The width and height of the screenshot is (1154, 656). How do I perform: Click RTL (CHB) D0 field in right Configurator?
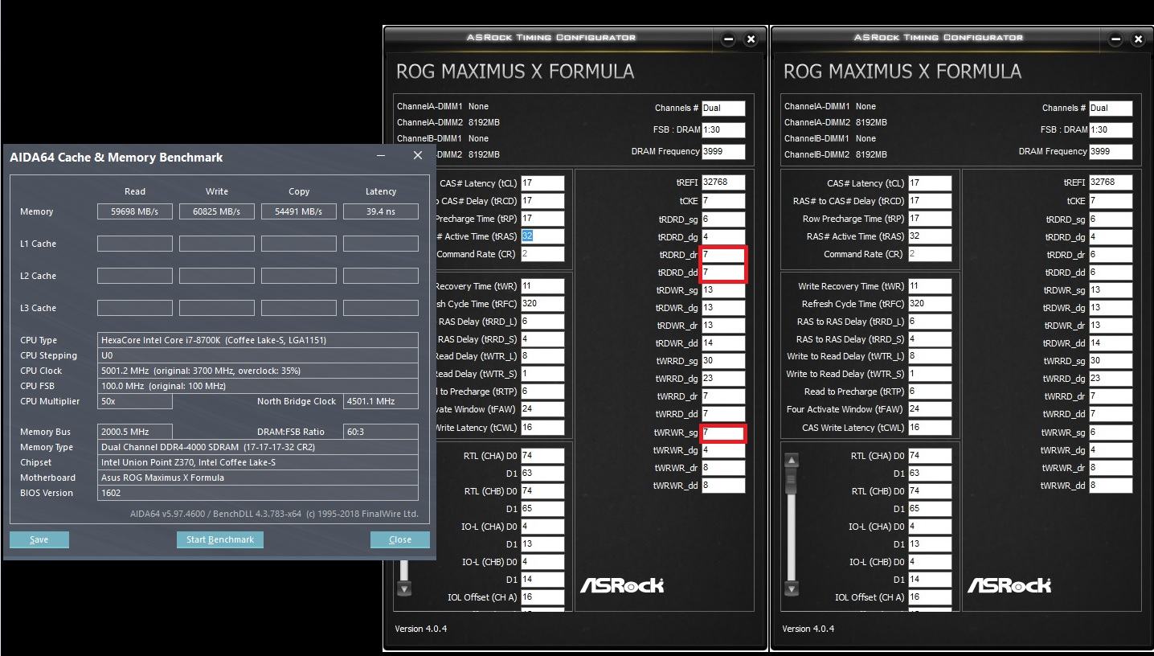pyautogui.click(x=930, y=491)
